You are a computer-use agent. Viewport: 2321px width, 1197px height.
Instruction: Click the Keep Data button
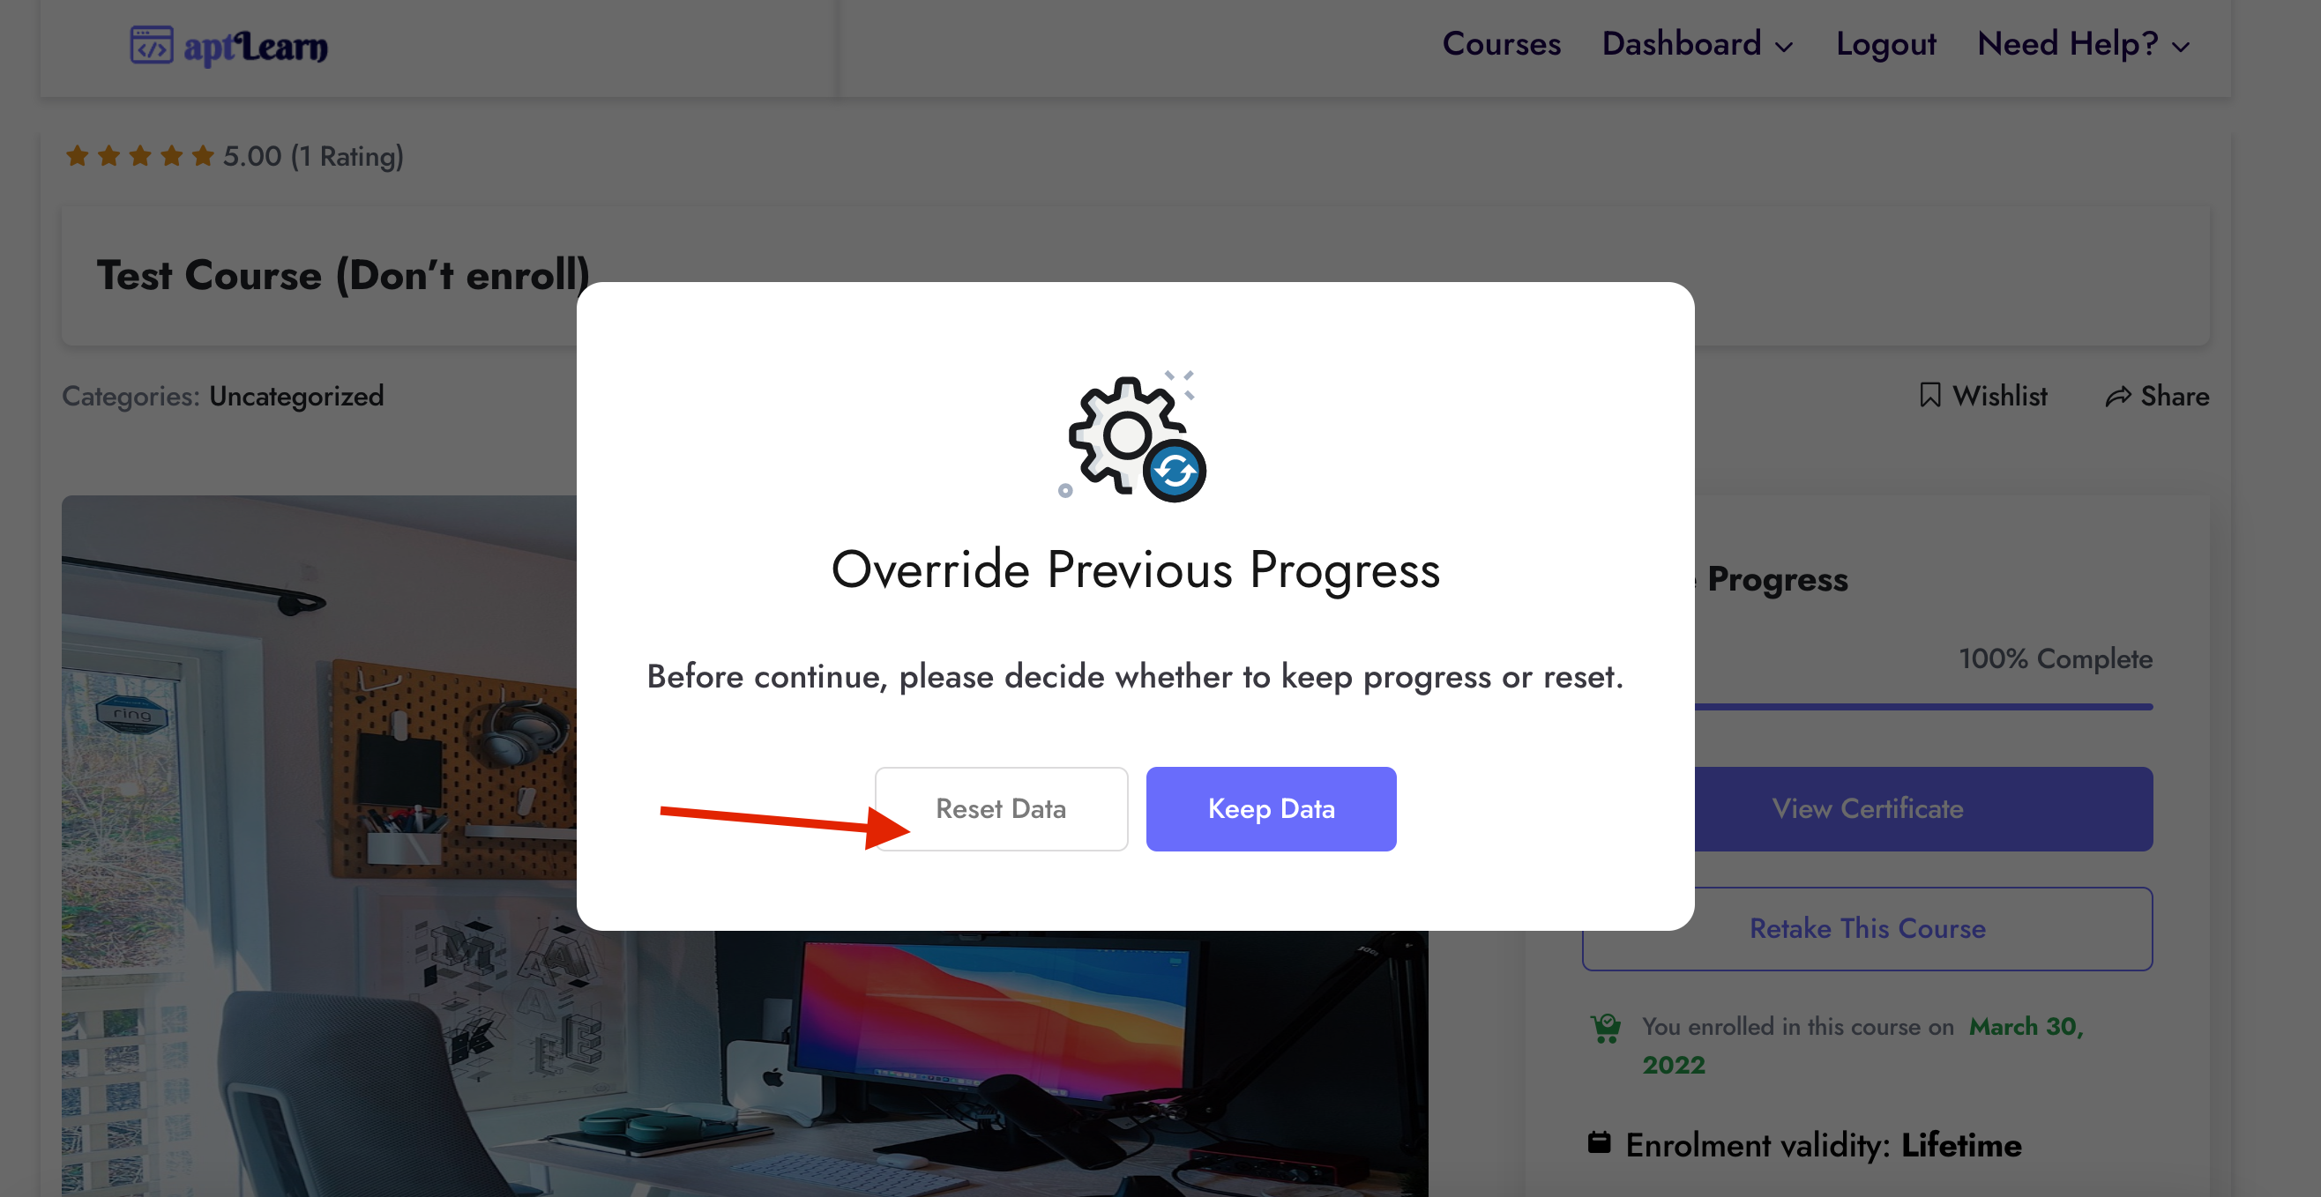pos(1271,809)
